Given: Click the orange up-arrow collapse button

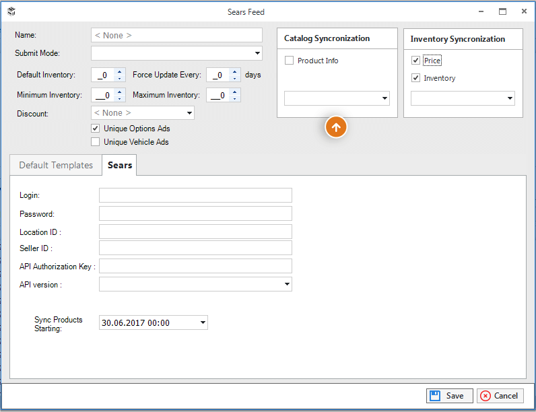Looking at the screenshot, I should [x=336, y=127].
